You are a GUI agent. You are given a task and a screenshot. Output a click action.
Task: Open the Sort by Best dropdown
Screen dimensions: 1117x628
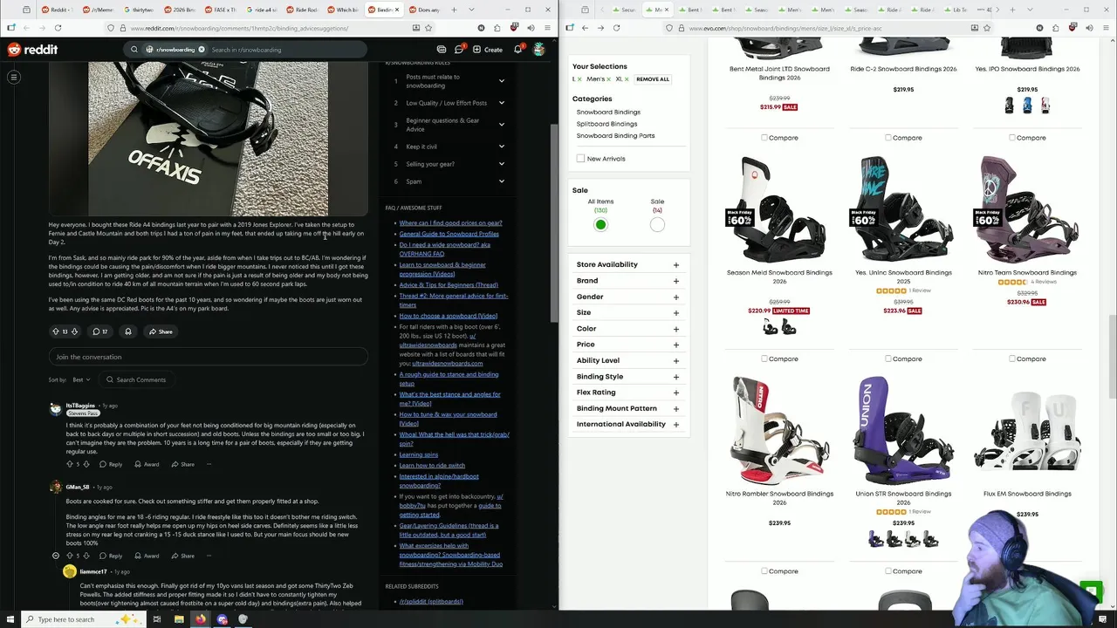[81, 379]
